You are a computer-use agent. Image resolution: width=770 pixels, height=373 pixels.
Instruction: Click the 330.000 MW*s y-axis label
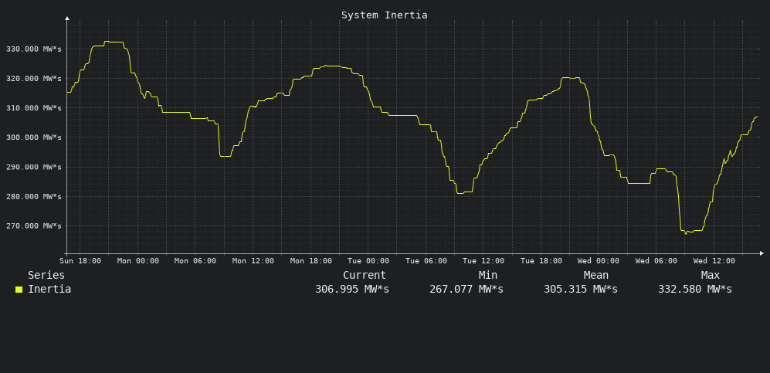click(x=34, y=49)
